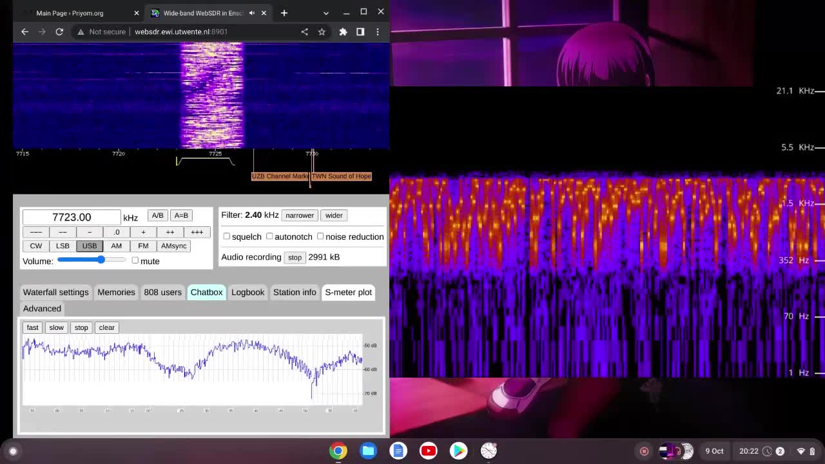Click the A=B button
The width and height of the screenshot is (825, 464).
(181, 215)
